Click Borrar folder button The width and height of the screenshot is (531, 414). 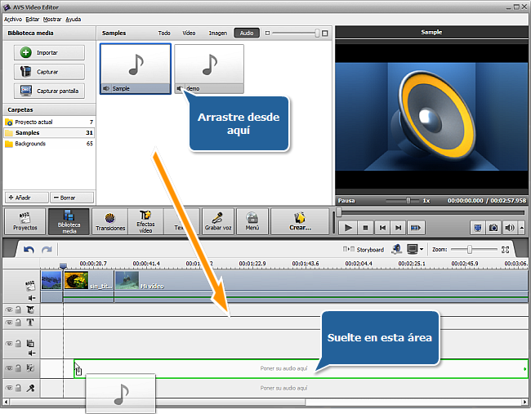click(72, 198)
